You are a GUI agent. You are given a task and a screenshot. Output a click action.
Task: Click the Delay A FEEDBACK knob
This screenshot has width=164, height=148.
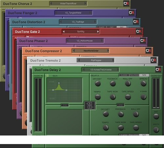tap(113, 84)
